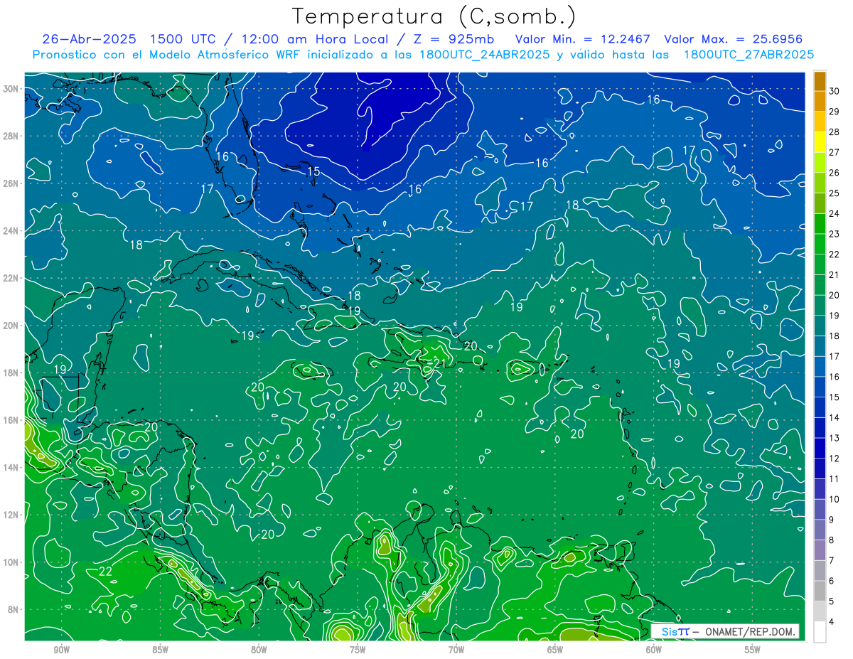The height and width of the screenshot is (659, 853).
Task: Click the 55W longitude axis label
Action: pyautogui.click(x=753, y=650)
